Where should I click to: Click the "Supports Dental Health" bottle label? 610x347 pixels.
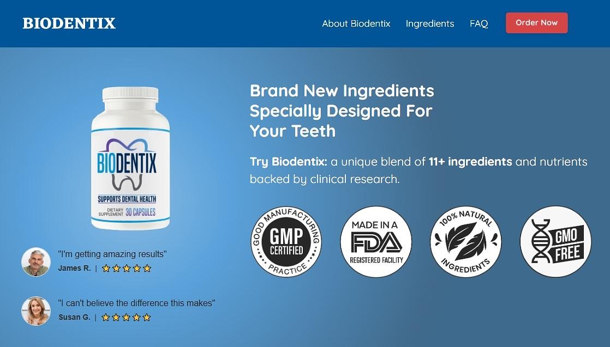[127, 199]
